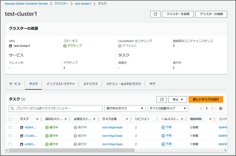236x156 pixels.
Task: Click the search magnifier icon in filter box
Action: click(x=12, y=108)
